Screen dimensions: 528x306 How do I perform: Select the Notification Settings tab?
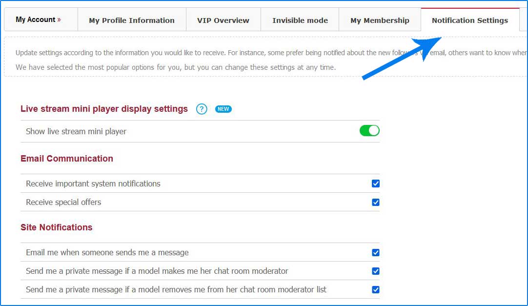pos(469,20)
